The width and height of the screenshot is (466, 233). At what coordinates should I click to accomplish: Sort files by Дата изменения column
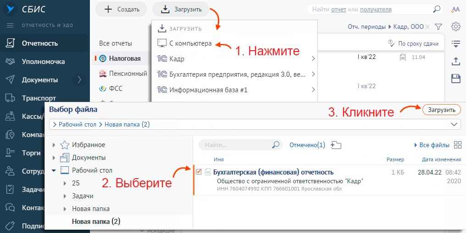[441, 159]
